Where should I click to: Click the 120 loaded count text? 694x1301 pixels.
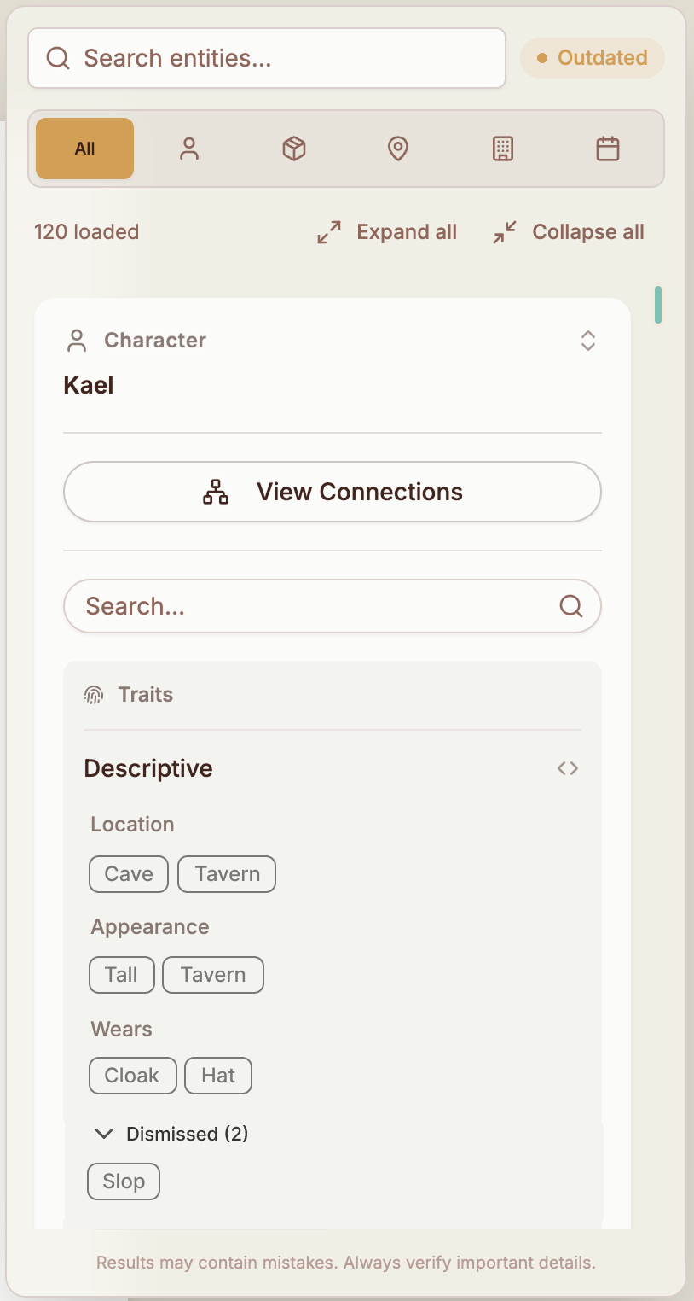pyautogui.click(x=87, y=232)
